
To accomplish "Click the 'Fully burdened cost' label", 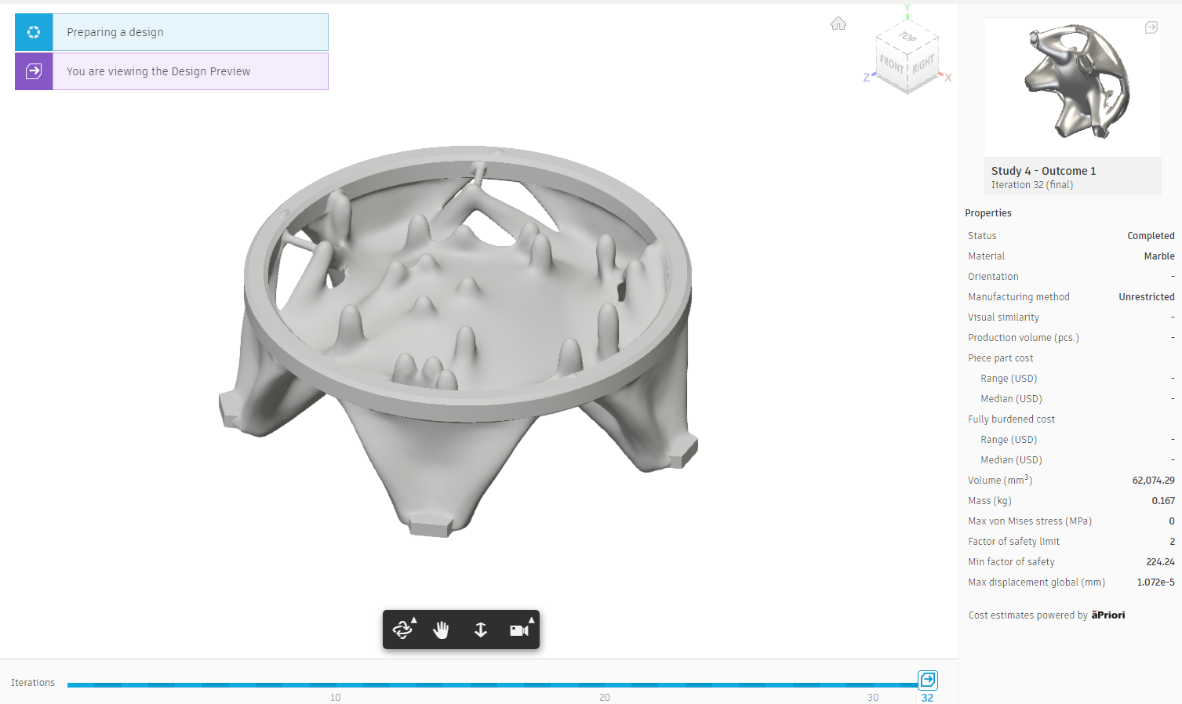I will pyautogui.click(x=1011, y=419).
